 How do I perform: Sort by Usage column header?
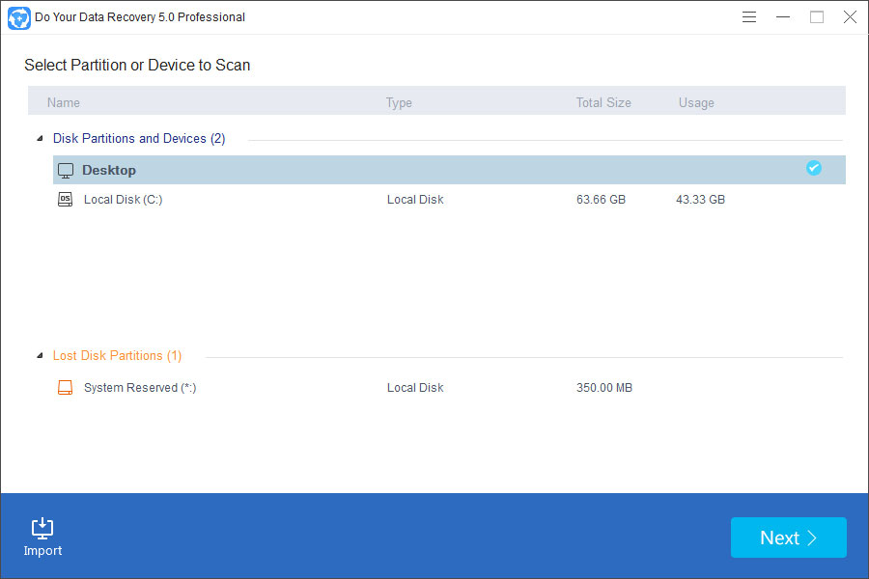tap(696, 102)
